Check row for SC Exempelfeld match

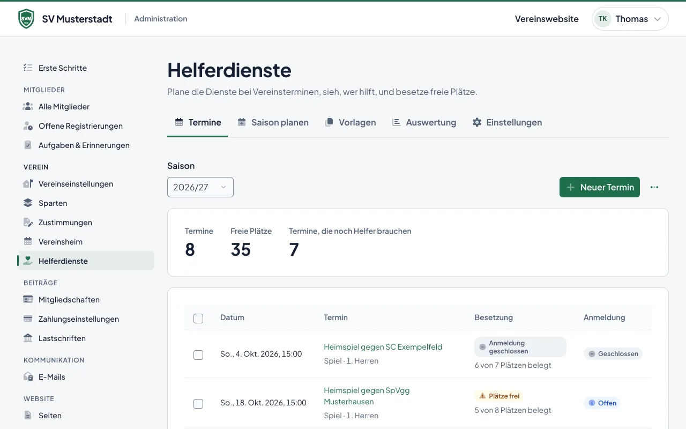click(x=198, y=355)
